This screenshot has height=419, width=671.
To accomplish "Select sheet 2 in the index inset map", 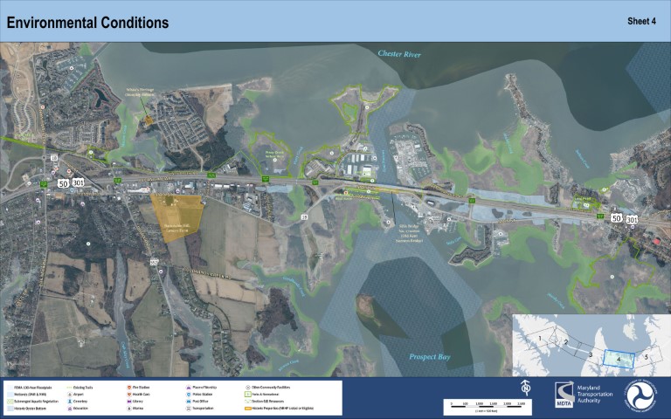I will click(566, 342).
